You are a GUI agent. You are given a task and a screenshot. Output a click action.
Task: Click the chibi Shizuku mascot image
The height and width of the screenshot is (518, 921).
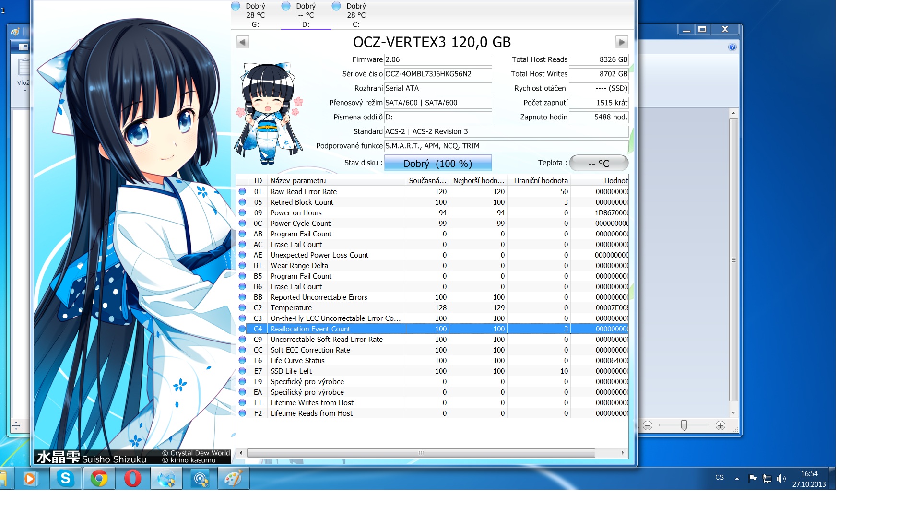(x=269, y=113)
